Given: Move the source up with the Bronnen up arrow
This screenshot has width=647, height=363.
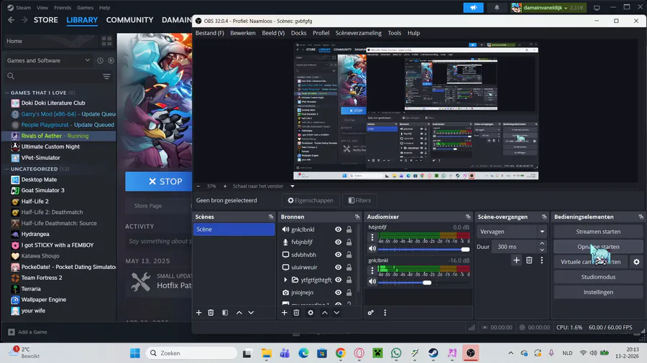Looking at the screenshot, I should pyautogui.click(x=325, y=313).
